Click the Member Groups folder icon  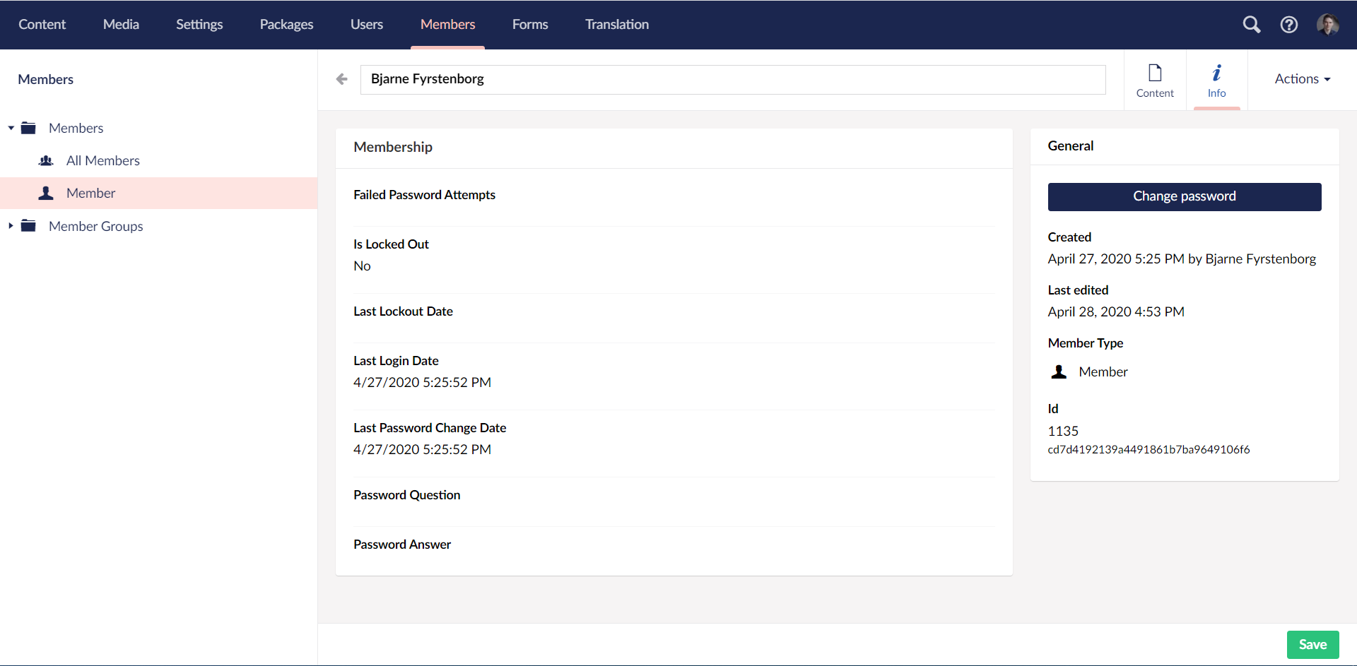(28, 226)
